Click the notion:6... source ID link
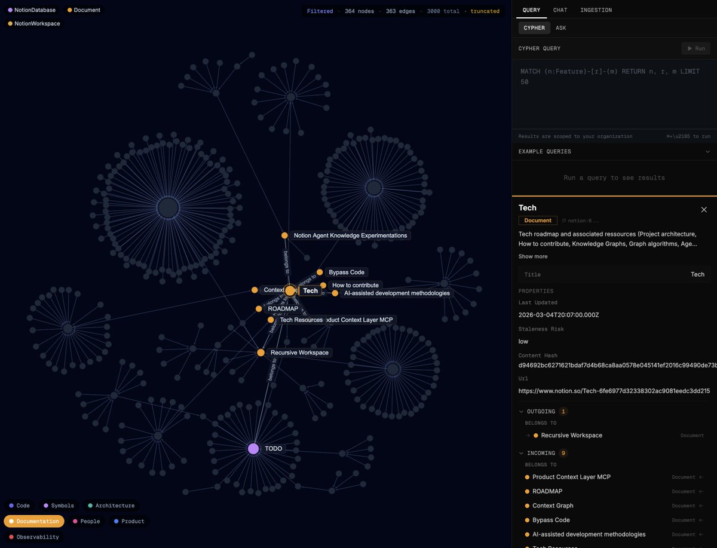The image size is (717, 548). (x=579, y=221)
